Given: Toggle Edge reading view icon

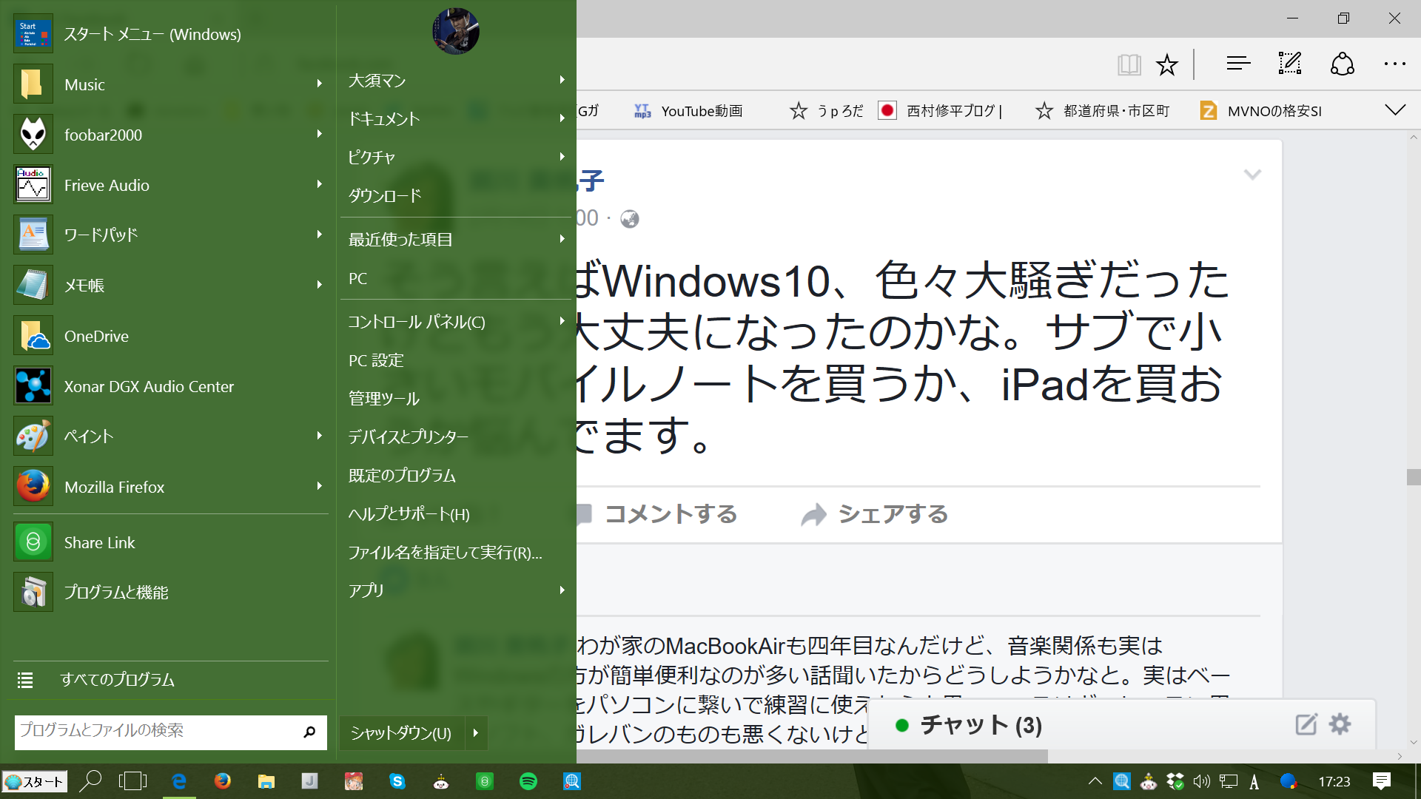Looking at the screenshot, I should coord(1129,65).
